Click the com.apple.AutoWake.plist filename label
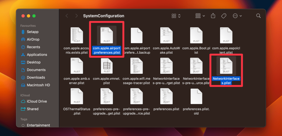282x136 pixels. (x=167, y=50)
